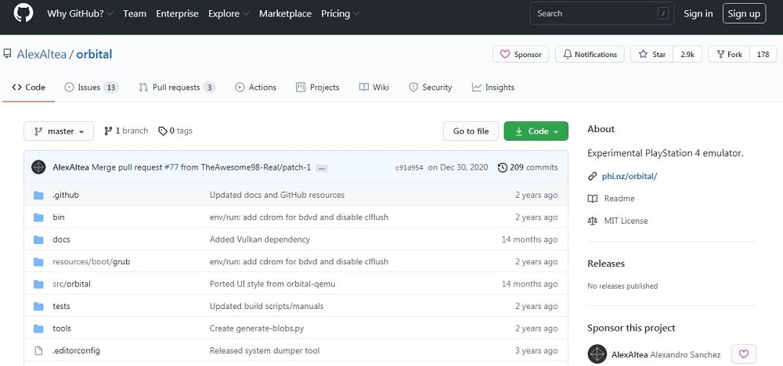Switch to the Insights tab

(493, 88)
